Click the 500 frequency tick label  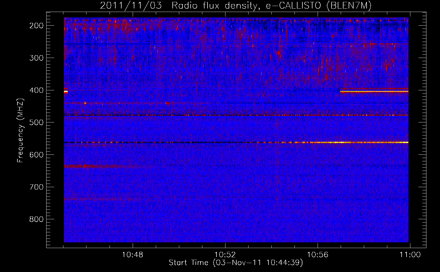(x=36, y=122)
